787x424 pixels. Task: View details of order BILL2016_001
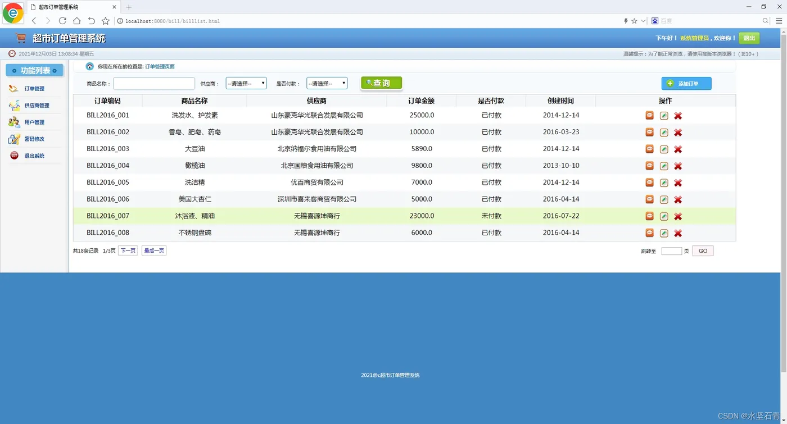click(649, 115)
